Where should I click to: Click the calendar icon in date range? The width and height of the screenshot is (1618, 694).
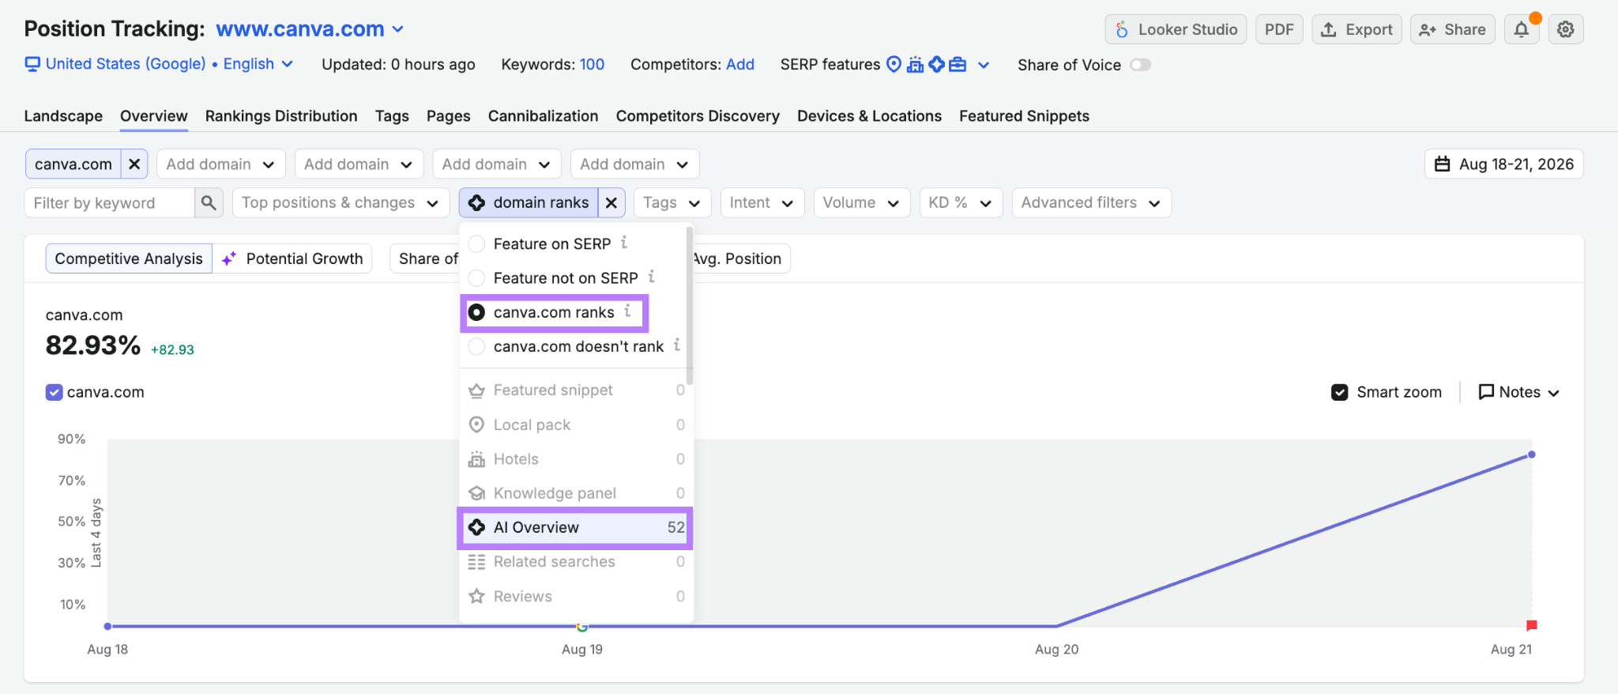1443,164
